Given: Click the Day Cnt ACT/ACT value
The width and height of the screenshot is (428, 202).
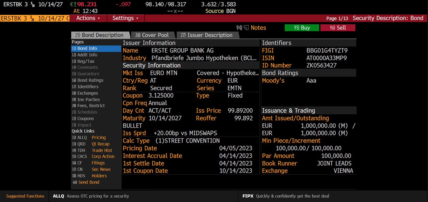Looking at the screenshot, I should [160, 110].
